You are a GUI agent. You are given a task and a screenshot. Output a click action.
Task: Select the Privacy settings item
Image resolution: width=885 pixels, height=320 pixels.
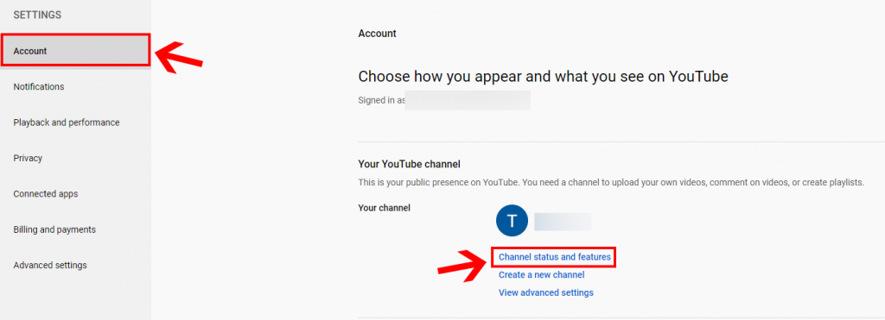(x=76, y=159)
